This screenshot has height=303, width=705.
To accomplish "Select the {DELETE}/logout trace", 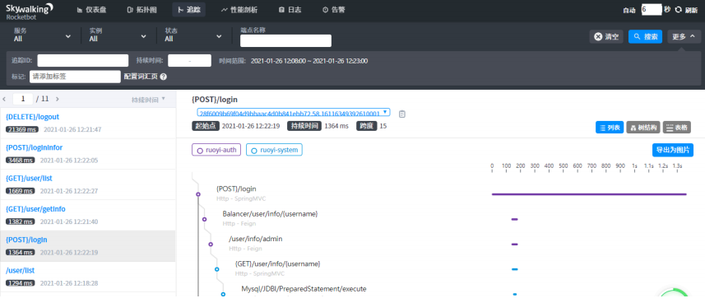I will (88, 123).
